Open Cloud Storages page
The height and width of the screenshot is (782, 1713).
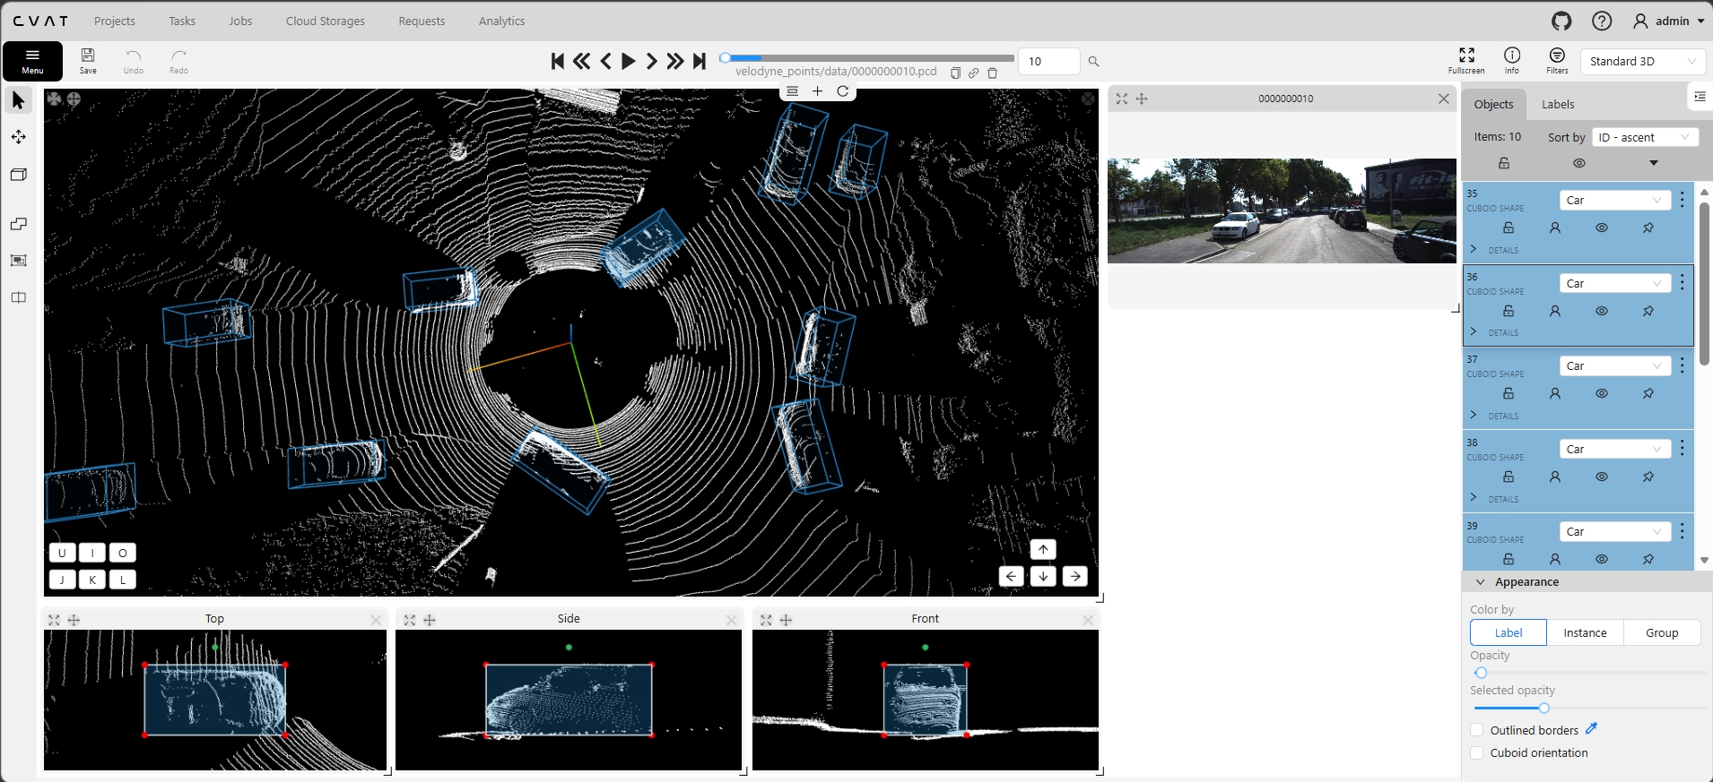(x=326, y=21)
